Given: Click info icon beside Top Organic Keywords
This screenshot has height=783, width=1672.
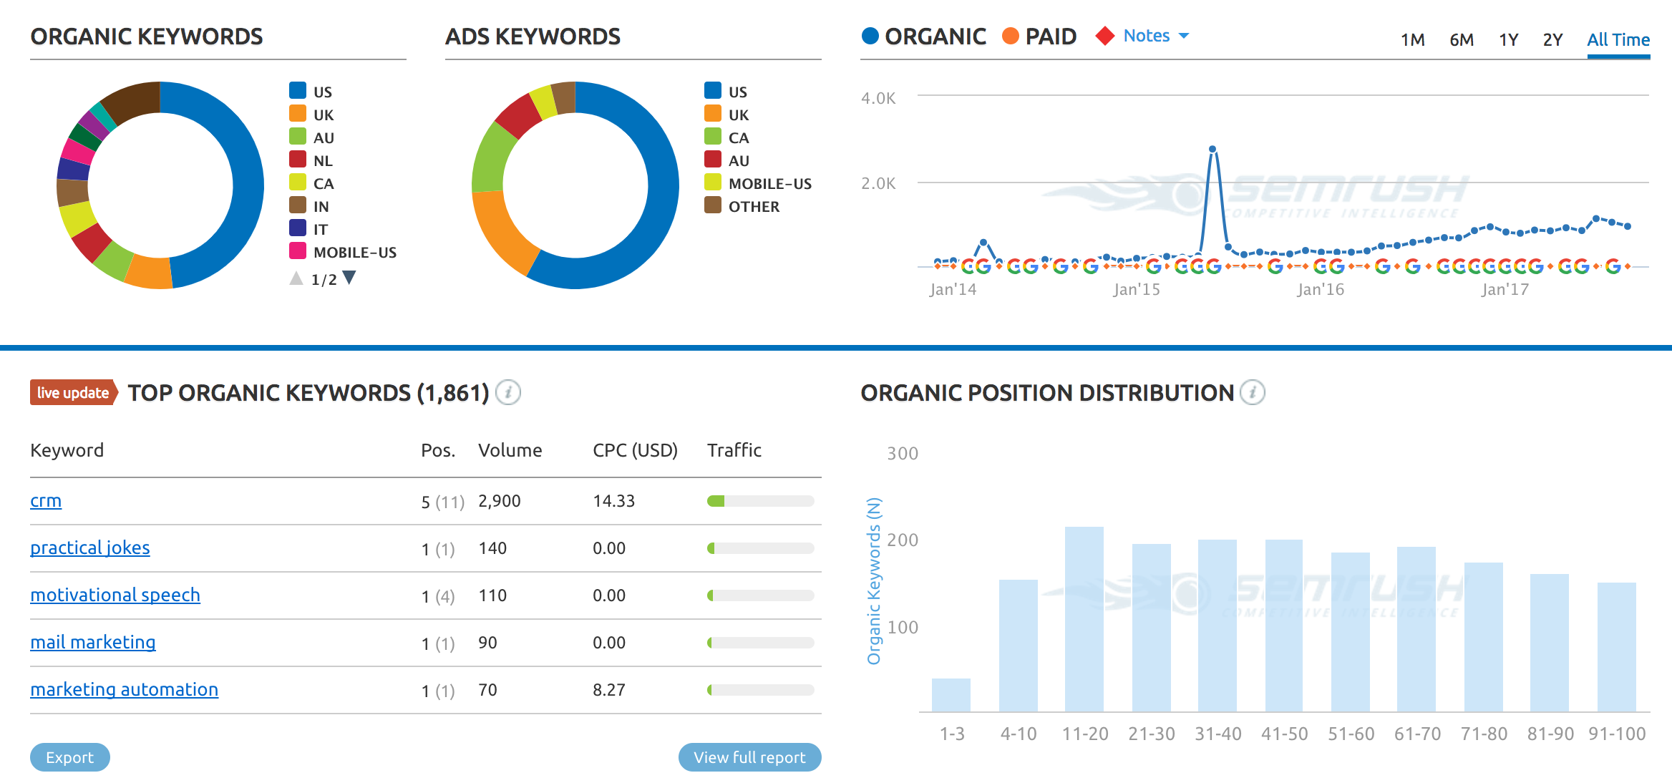Looking at the screenshot, I should coord(508,392).
